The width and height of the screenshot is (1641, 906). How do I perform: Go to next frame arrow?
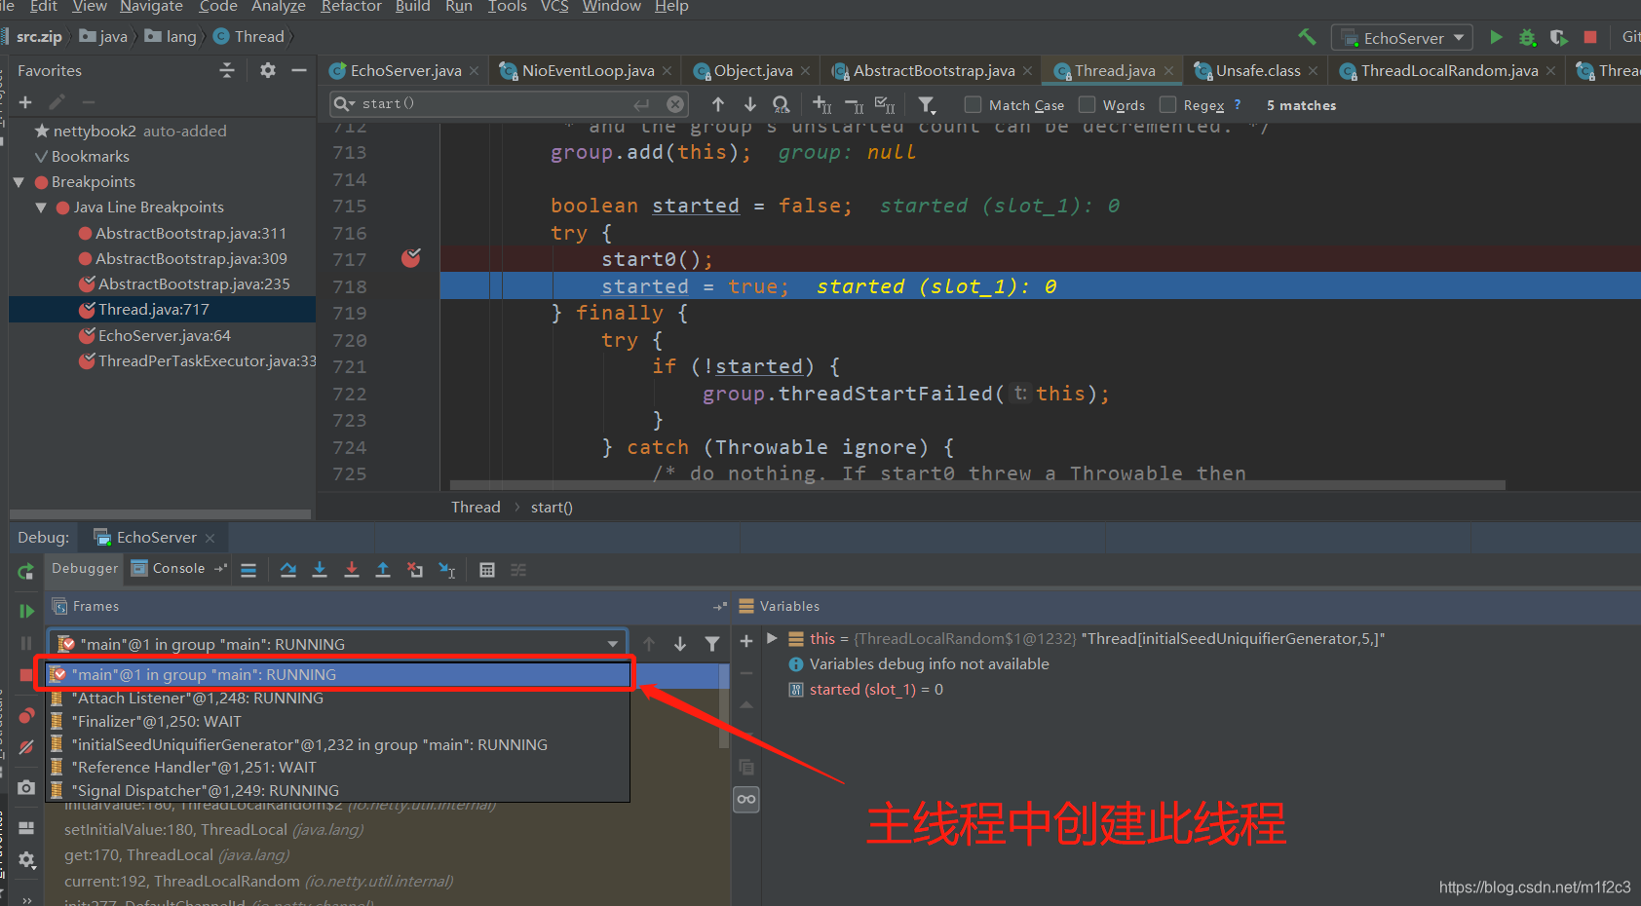(x=680, y=643)
